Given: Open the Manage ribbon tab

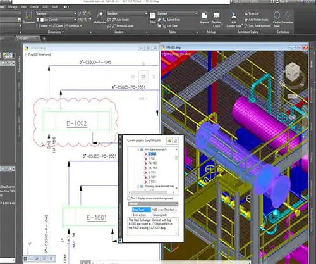Looking at the screenshot, I should point(13,7).
